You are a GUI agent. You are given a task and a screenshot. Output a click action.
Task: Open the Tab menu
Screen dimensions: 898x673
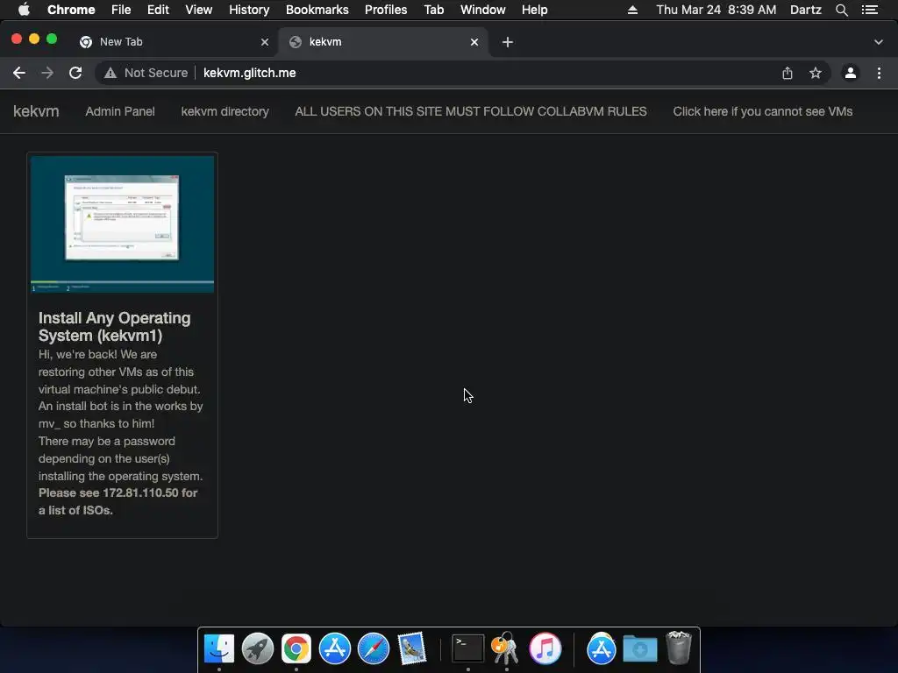point(433,10)
